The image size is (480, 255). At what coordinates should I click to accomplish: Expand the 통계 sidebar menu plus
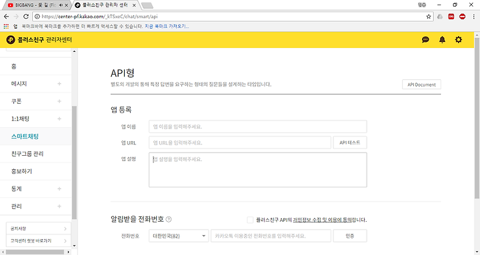[x=59, y=189]
